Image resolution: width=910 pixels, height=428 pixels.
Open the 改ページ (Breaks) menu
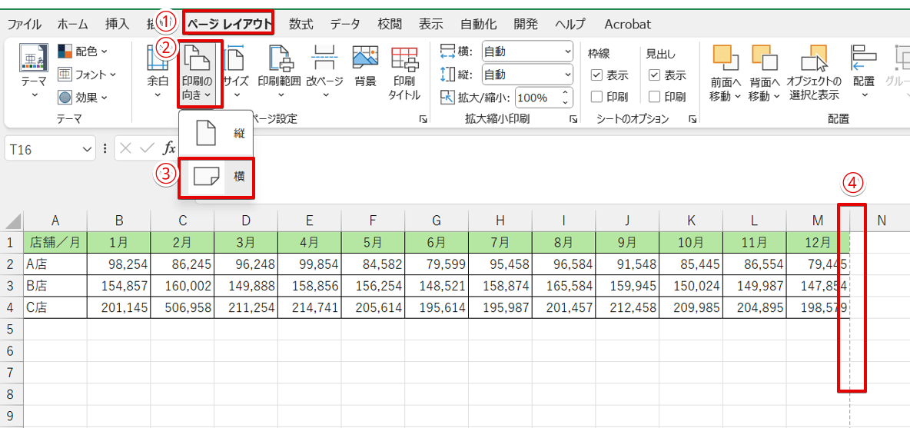325,71
